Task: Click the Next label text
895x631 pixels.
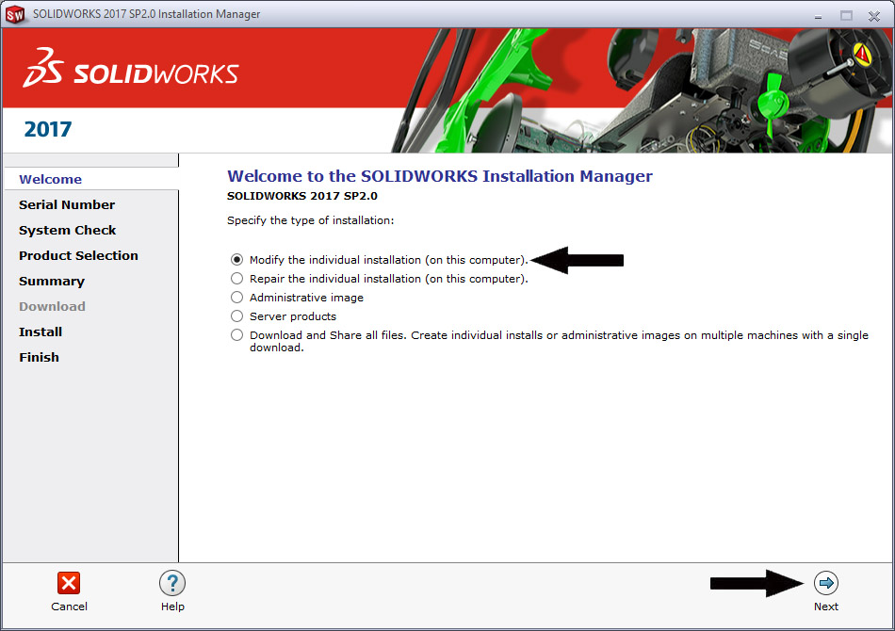Action: pos(826,607)
